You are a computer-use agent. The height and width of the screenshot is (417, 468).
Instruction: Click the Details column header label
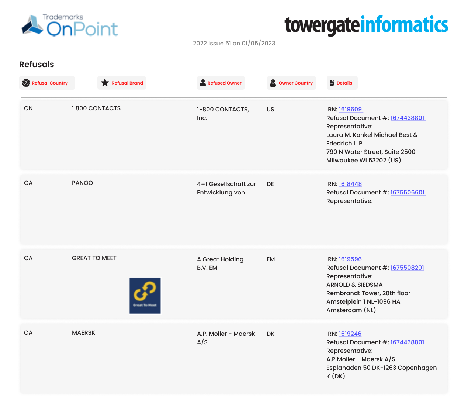click(344, 83)
